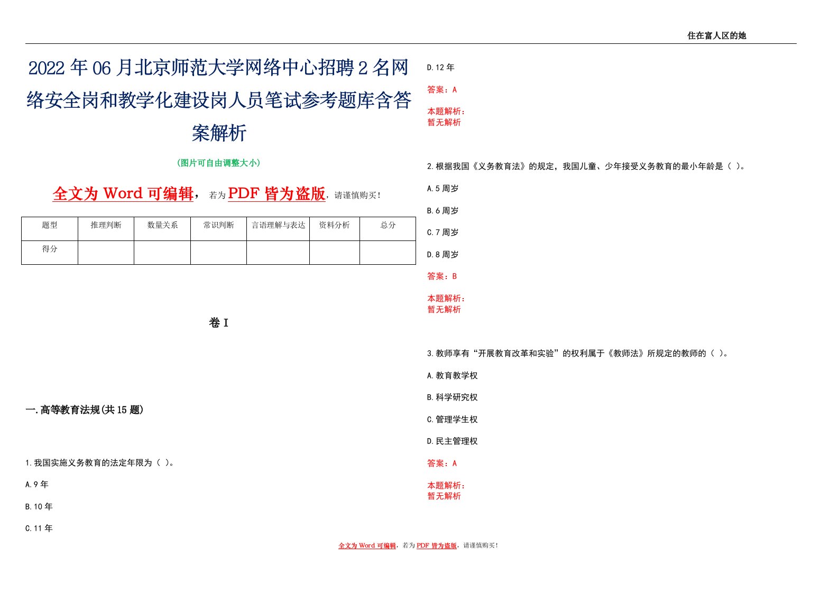Select table header cell 言语理解与表达
The image size is (839, 593).
coord(278,229)
